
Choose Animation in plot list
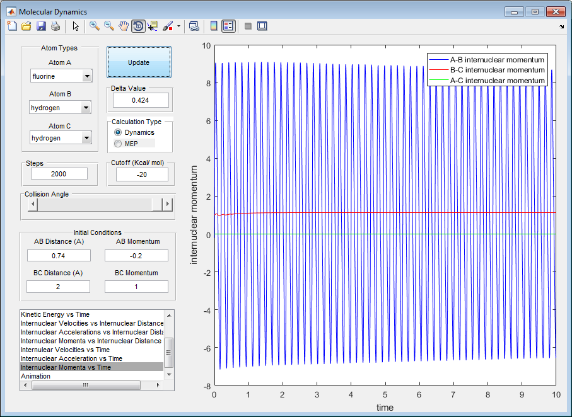pyautogui.click(x=36, y=376)
